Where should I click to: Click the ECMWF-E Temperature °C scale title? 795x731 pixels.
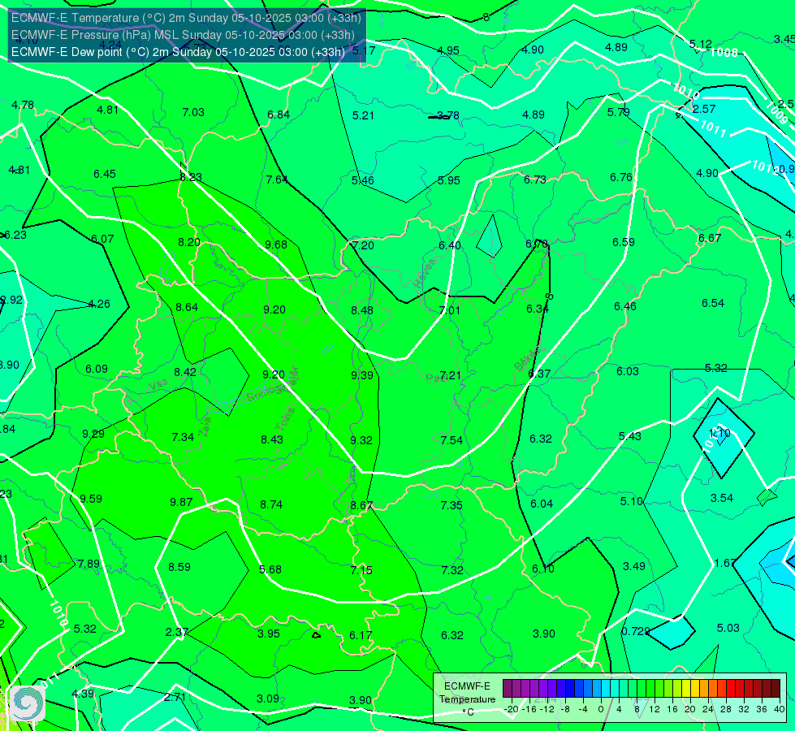pos(467,699)
